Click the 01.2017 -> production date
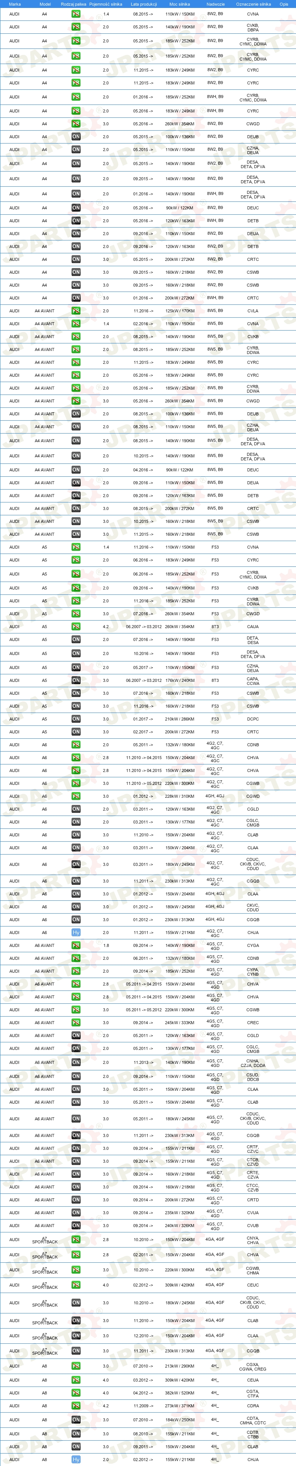This screenshot has width=296, height=1466. [143, 719]
